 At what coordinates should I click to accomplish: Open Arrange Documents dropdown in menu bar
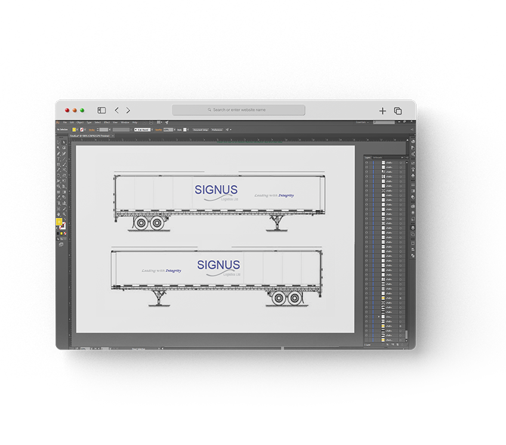[159, 122]
